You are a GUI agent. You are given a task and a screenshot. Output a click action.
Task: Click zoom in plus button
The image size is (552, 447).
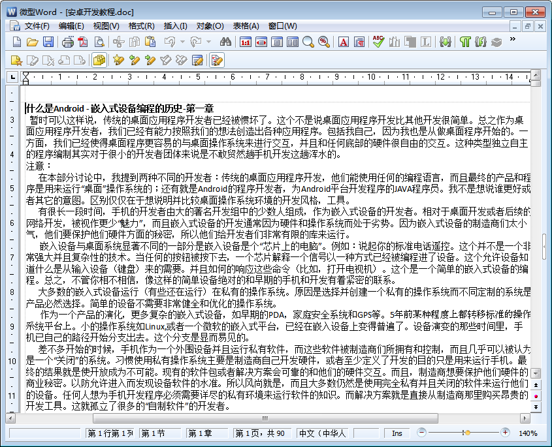[x=505, y=433]
